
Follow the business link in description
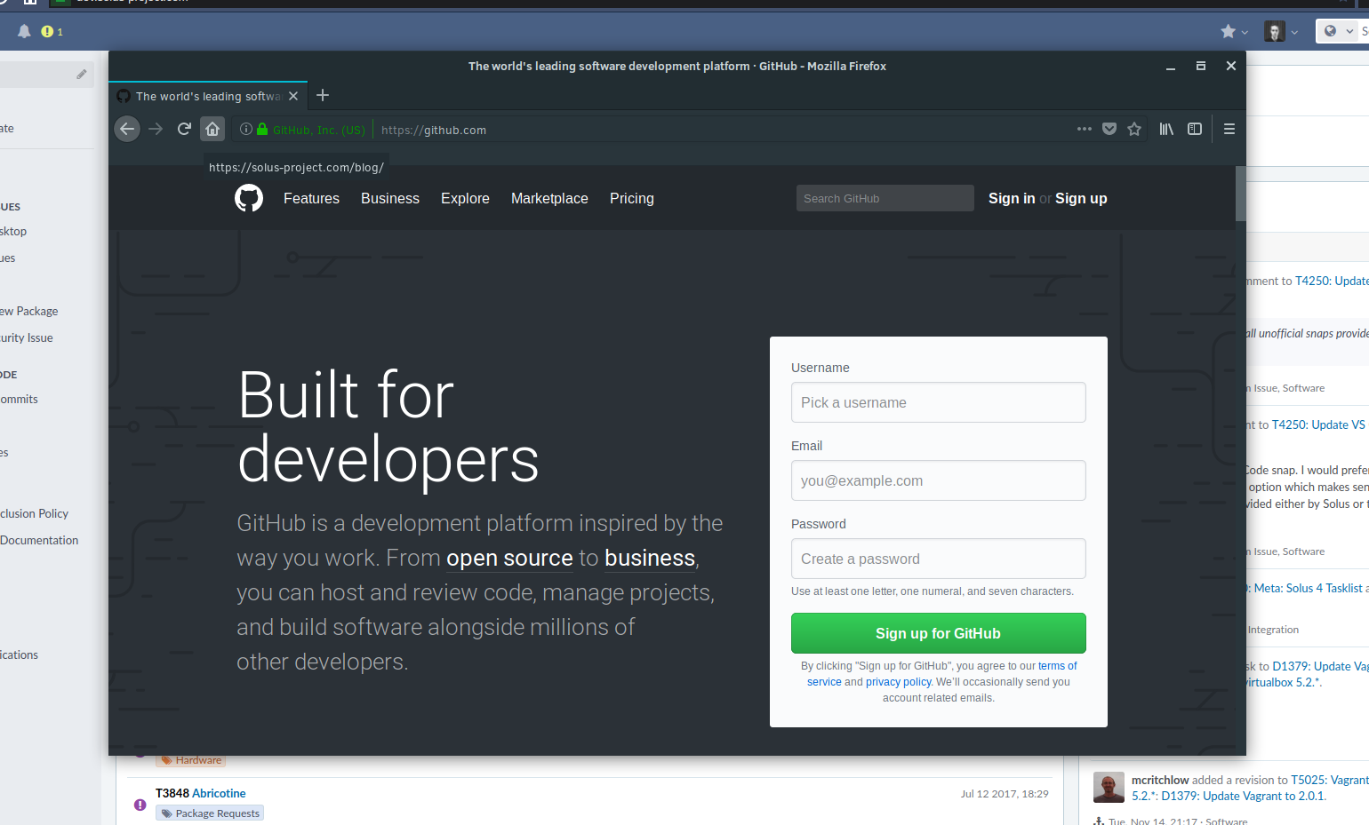coord(650,558)
